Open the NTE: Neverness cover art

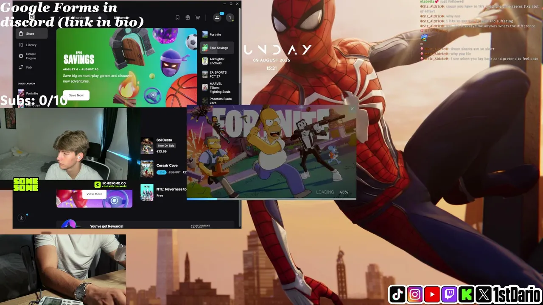tap(147, 192)
